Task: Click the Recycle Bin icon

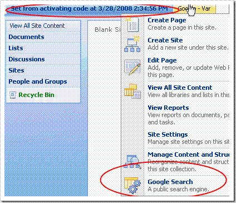Action: coord(13,95)
